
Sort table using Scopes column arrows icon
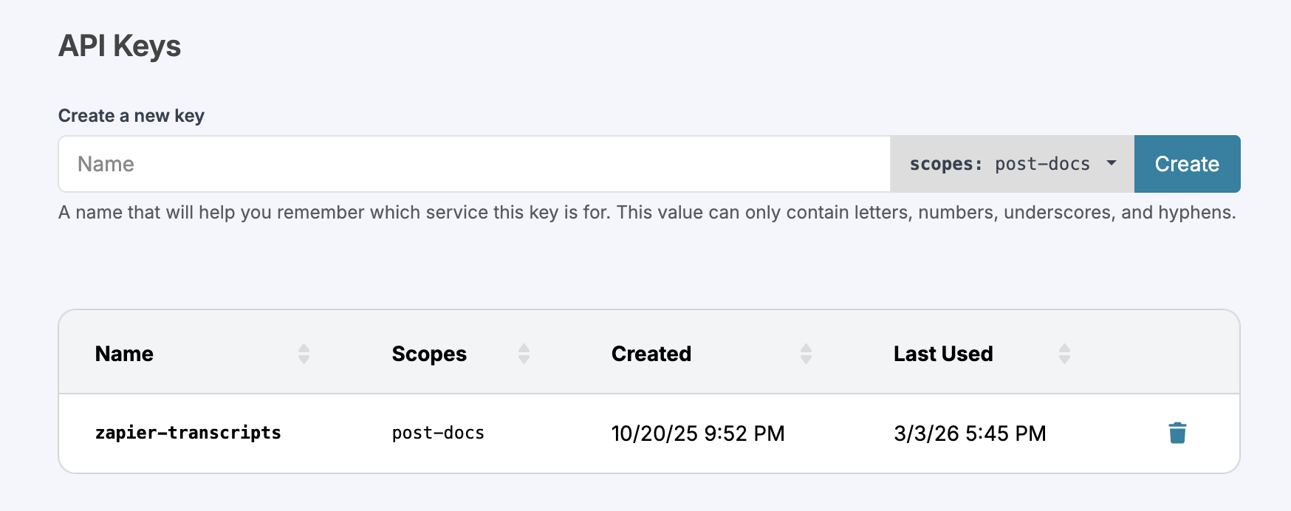point(524,354)
